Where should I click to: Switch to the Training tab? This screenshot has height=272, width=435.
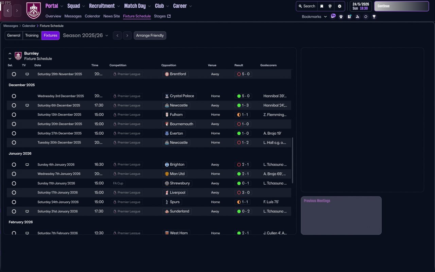click(x=32, y=35)
